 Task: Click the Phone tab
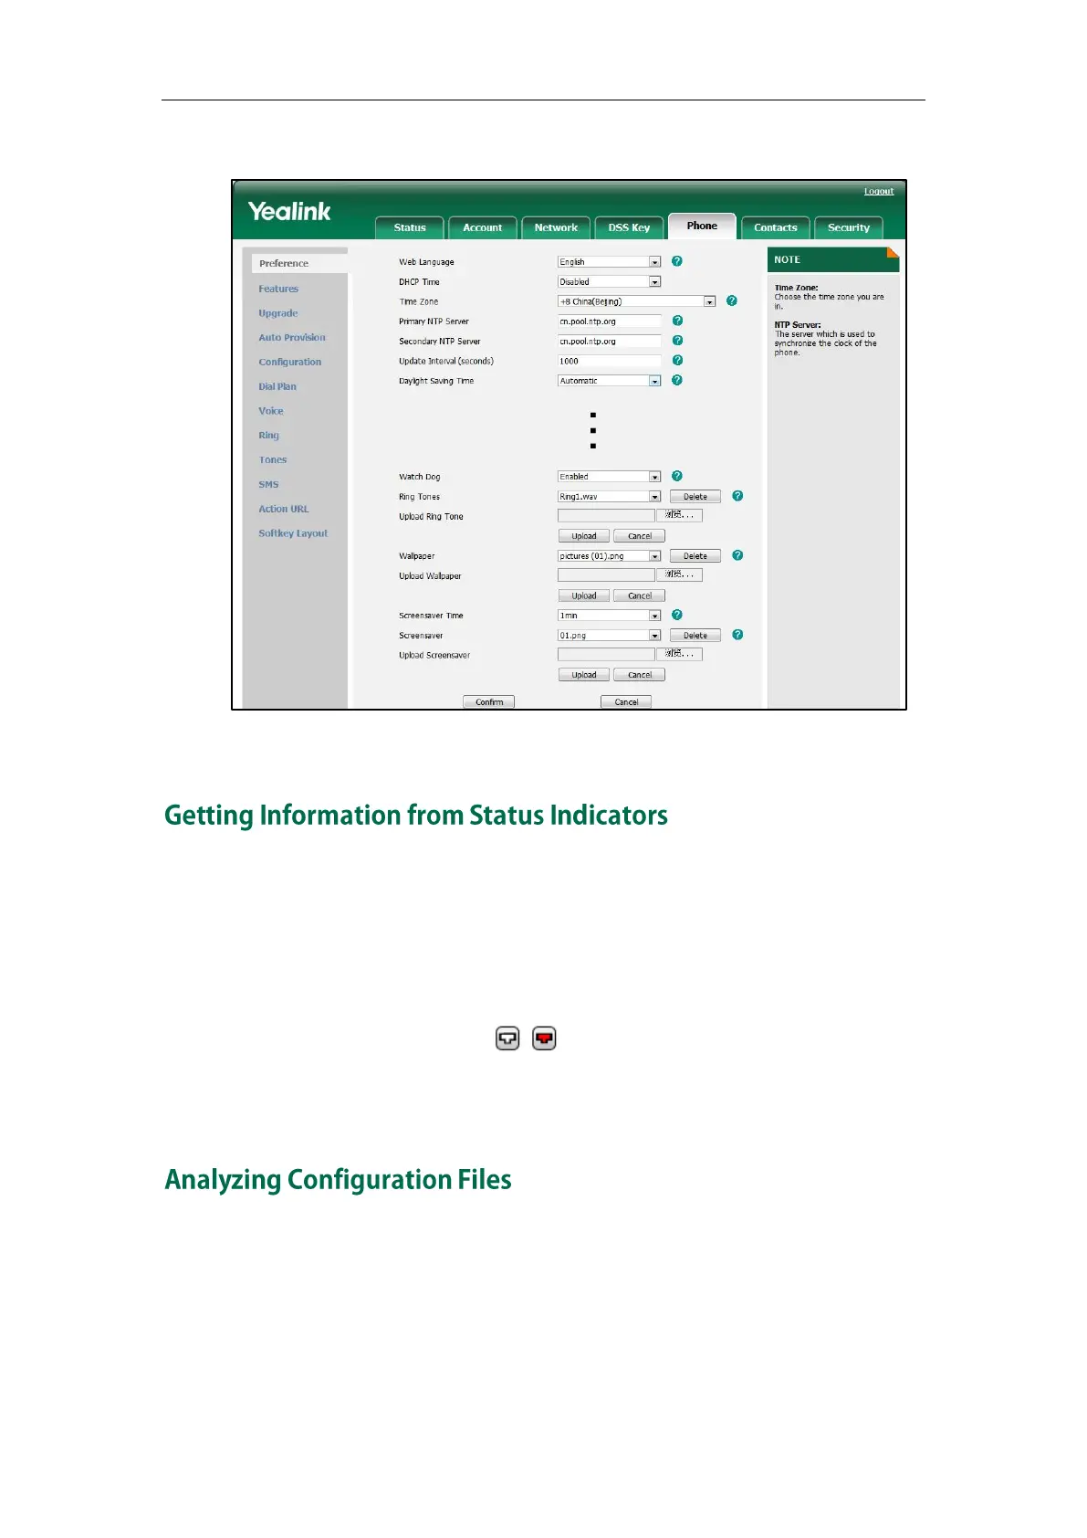pos(702,226)
